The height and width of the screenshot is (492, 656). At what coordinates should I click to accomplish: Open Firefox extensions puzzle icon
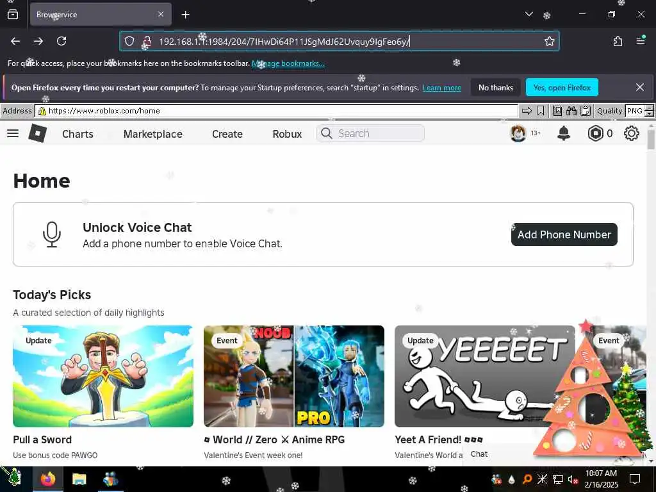[618, 41]
